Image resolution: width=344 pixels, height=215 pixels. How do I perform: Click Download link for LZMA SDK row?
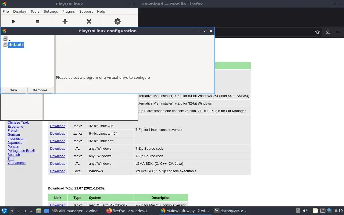(58, 163)
